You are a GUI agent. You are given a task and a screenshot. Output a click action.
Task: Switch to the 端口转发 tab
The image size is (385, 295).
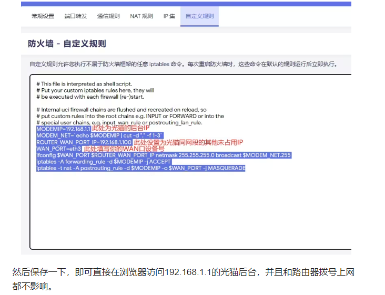pos(75,16)
